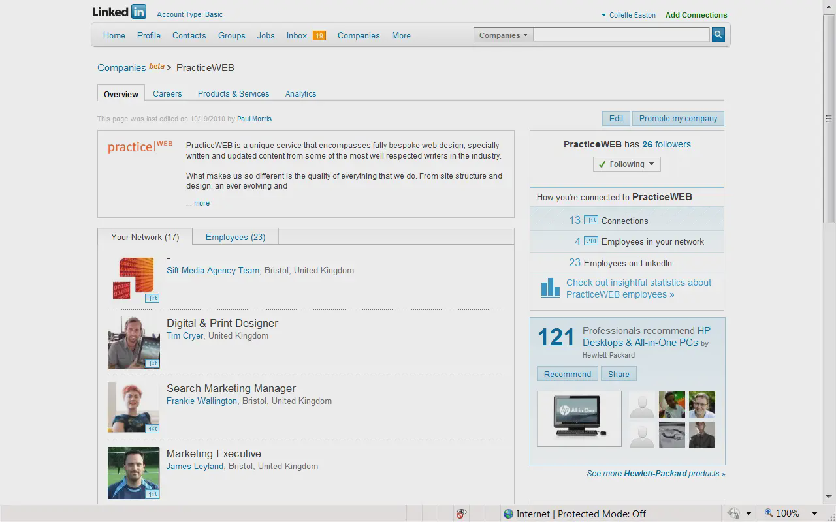This screenshot has width=836, height=522.
Task: Click the LinkedIn logo
Action: pyautogui.click(x=119, y=12)
